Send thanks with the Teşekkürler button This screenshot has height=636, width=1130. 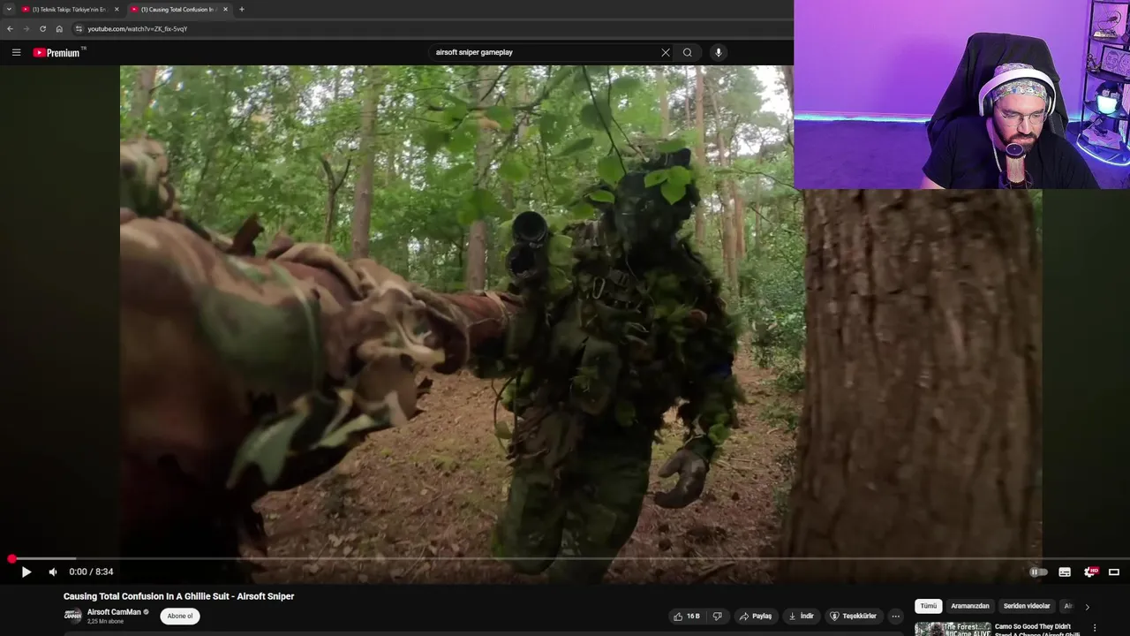pyautogui.click(x=854, y=617)
